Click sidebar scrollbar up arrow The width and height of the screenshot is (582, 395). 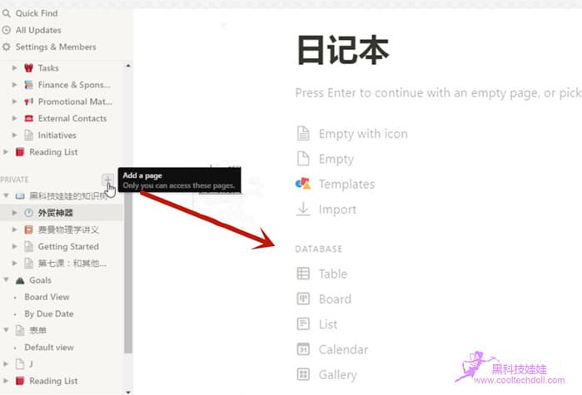click(128, 66)
